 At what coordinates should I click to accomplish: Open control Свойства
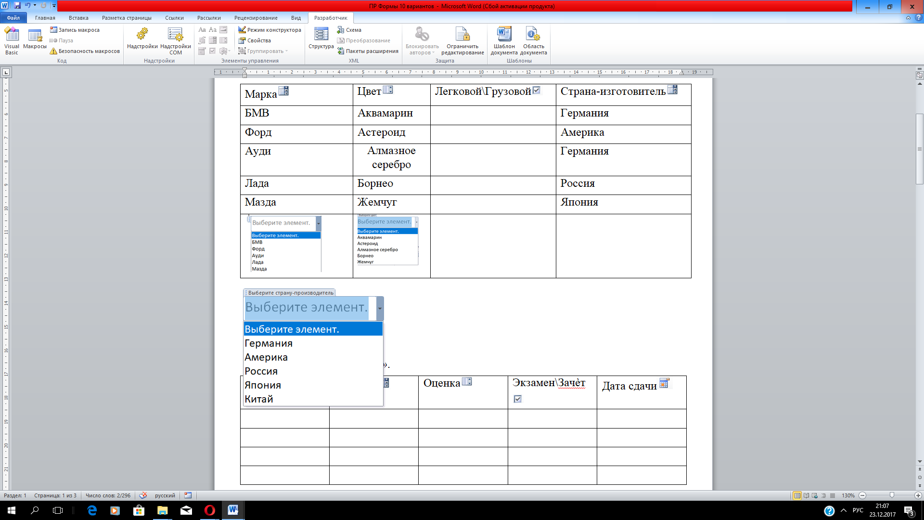click(255, 40)
